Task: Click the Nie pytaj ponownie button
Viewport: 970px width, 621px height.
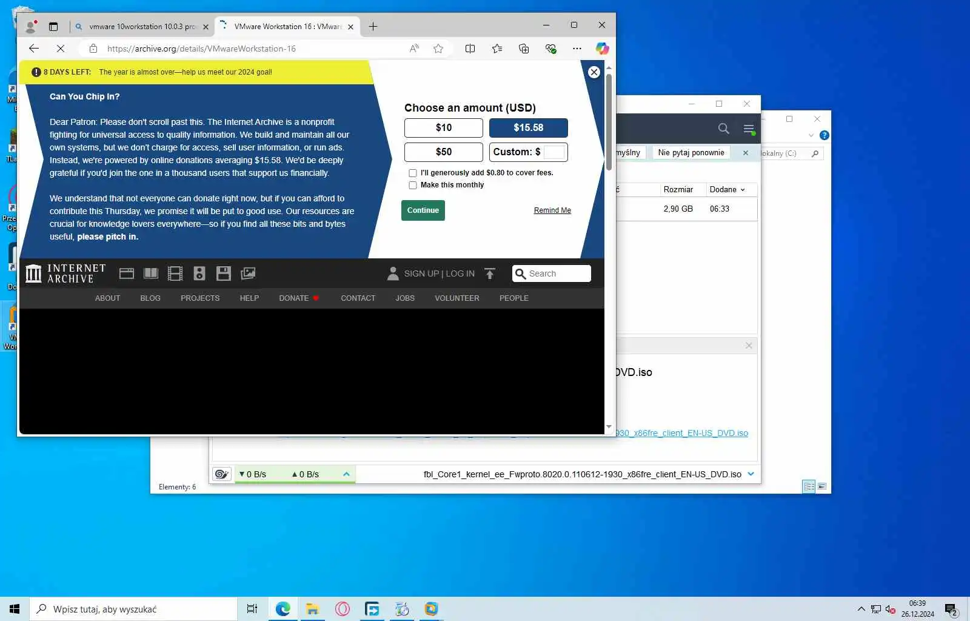Action: pyautogui.click(x=691, y=153)
